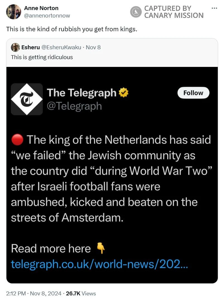223x303 pixels.
Task: Click The Telegraph's diamond logo
Action: coord(27,99)
